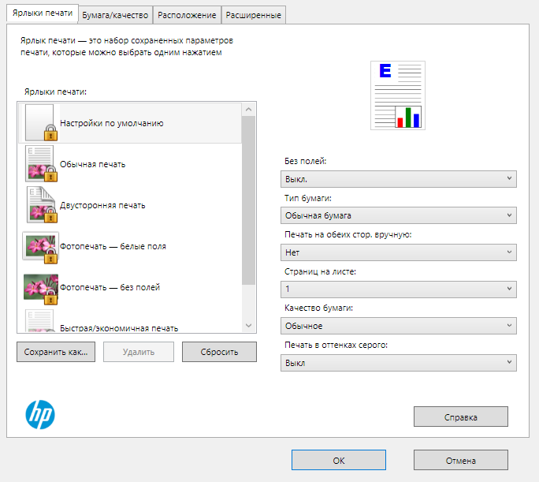Open the Без полей dropdown

pos(399,179)
